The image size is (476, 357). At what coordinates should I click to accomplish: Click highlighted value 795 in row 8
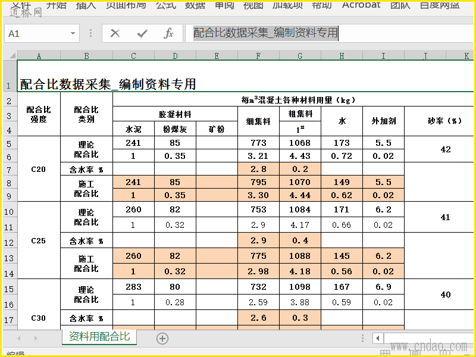258,182
